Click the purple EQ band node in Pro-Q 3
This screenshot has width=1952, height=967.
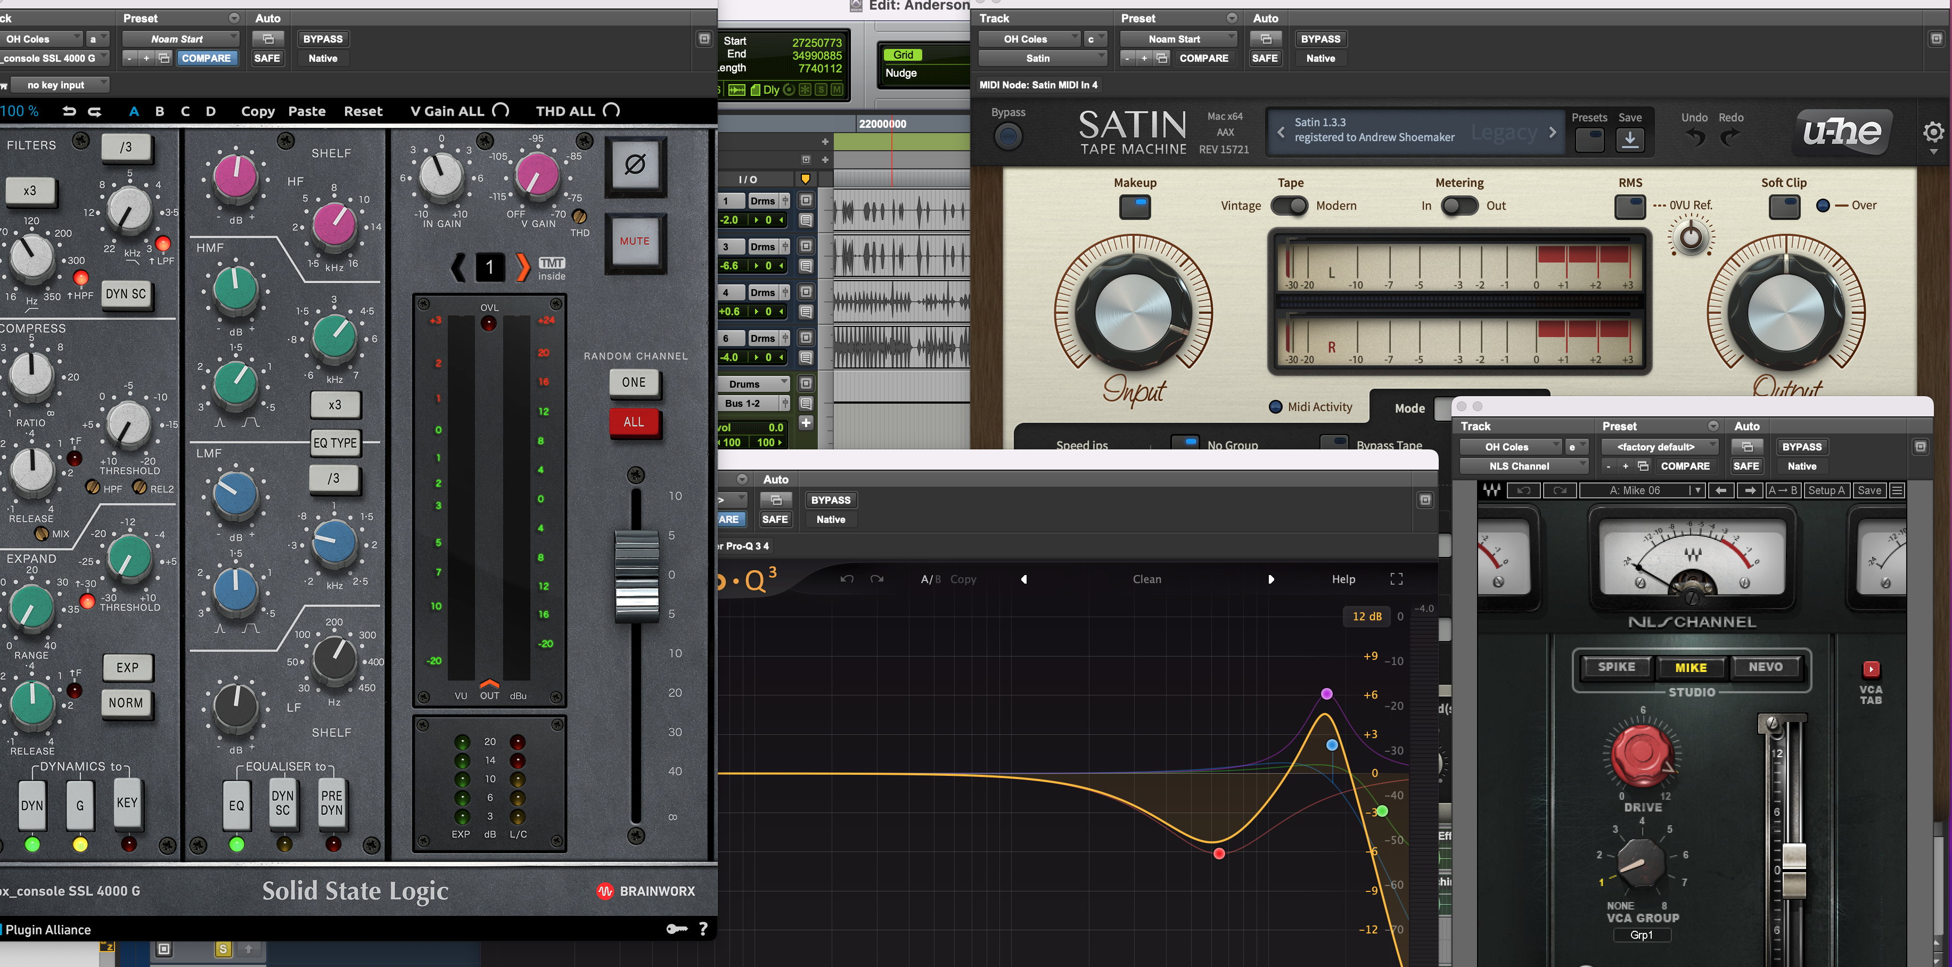pyautogui.click(x=1326, y=693)
